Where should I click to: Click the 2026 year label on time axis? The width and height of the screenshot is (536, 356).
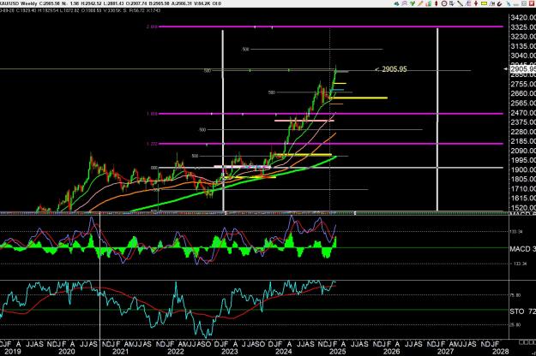[x=391, y=352]
